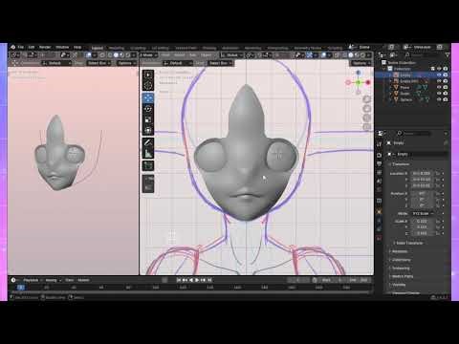Image resolution: width=459 pixels, height=344 pixels.
Task: Open the File menu
Action: pyautogui.click(x=21, y=47)
